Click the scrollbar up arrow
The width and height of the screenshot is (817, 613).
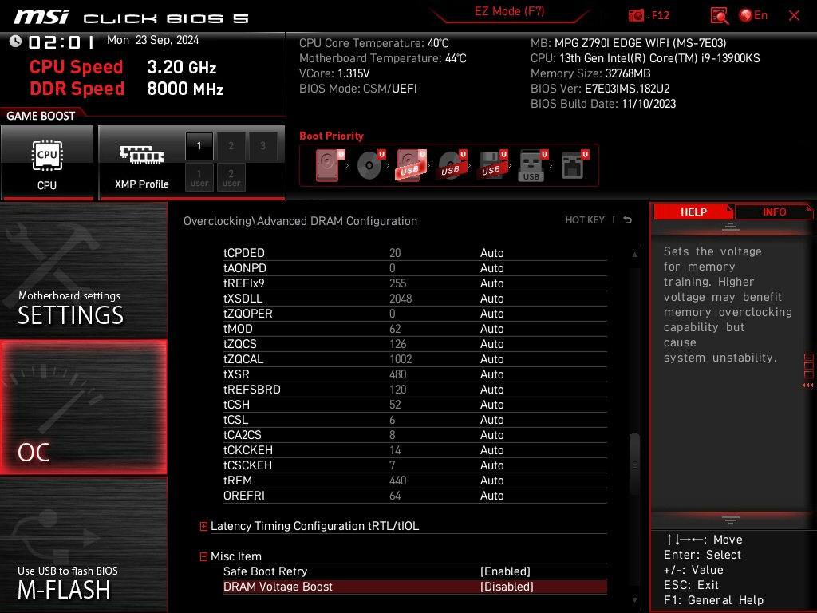click(x=634, y=255)
